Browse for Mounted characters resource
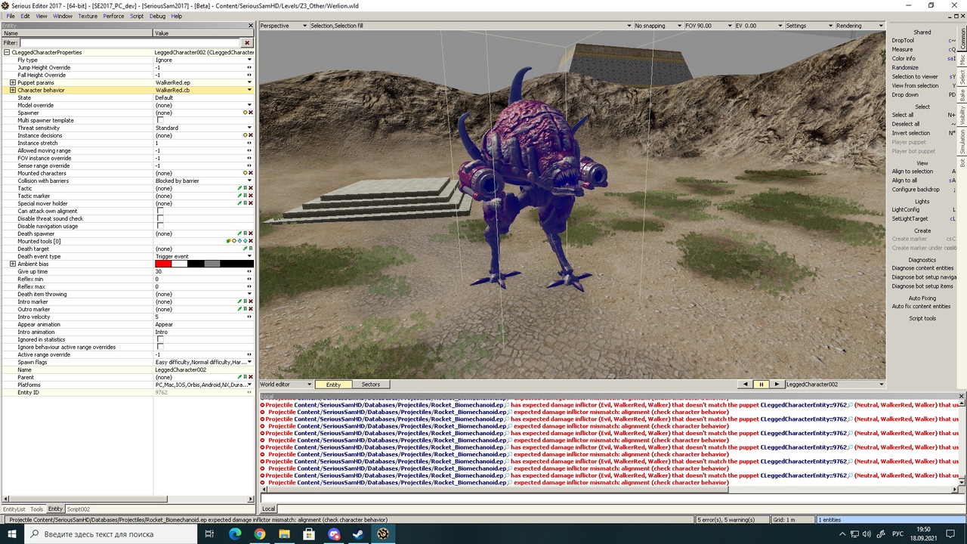This screenshot has width=967, height=544. (x=245, y=173)
